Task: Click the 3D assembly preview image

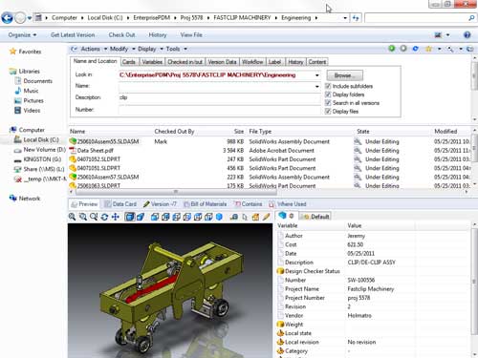Action: coord(170,290)
